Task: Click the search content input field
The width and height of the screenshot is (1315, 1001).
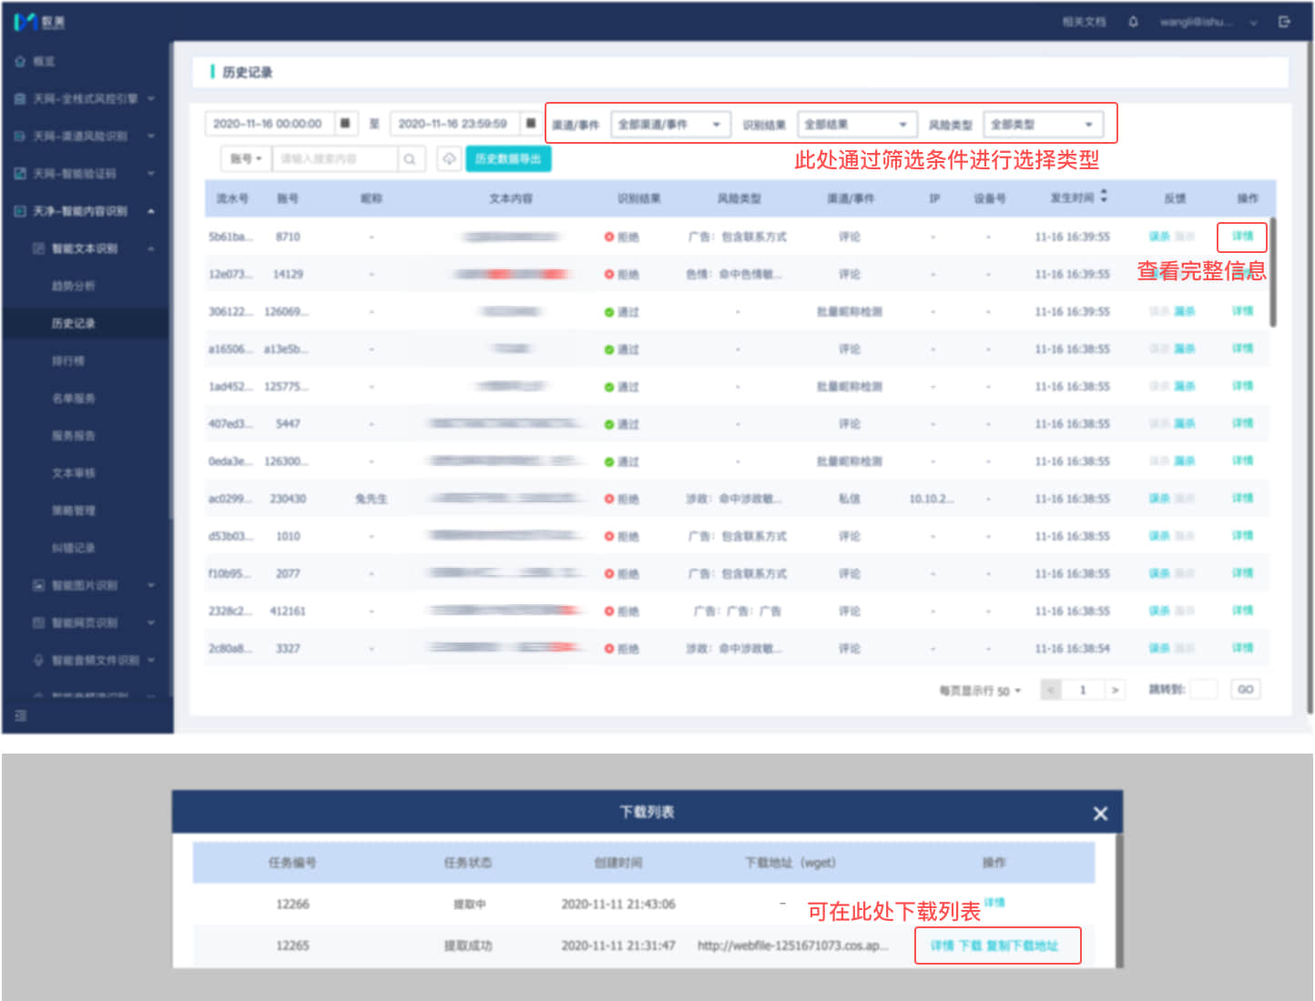Action: point(334,159)
